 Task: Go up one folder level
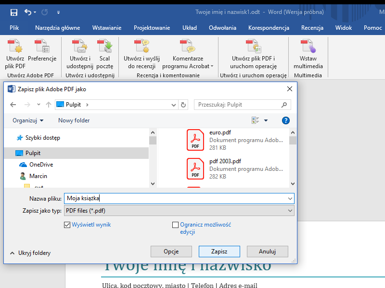pos(49,105)
